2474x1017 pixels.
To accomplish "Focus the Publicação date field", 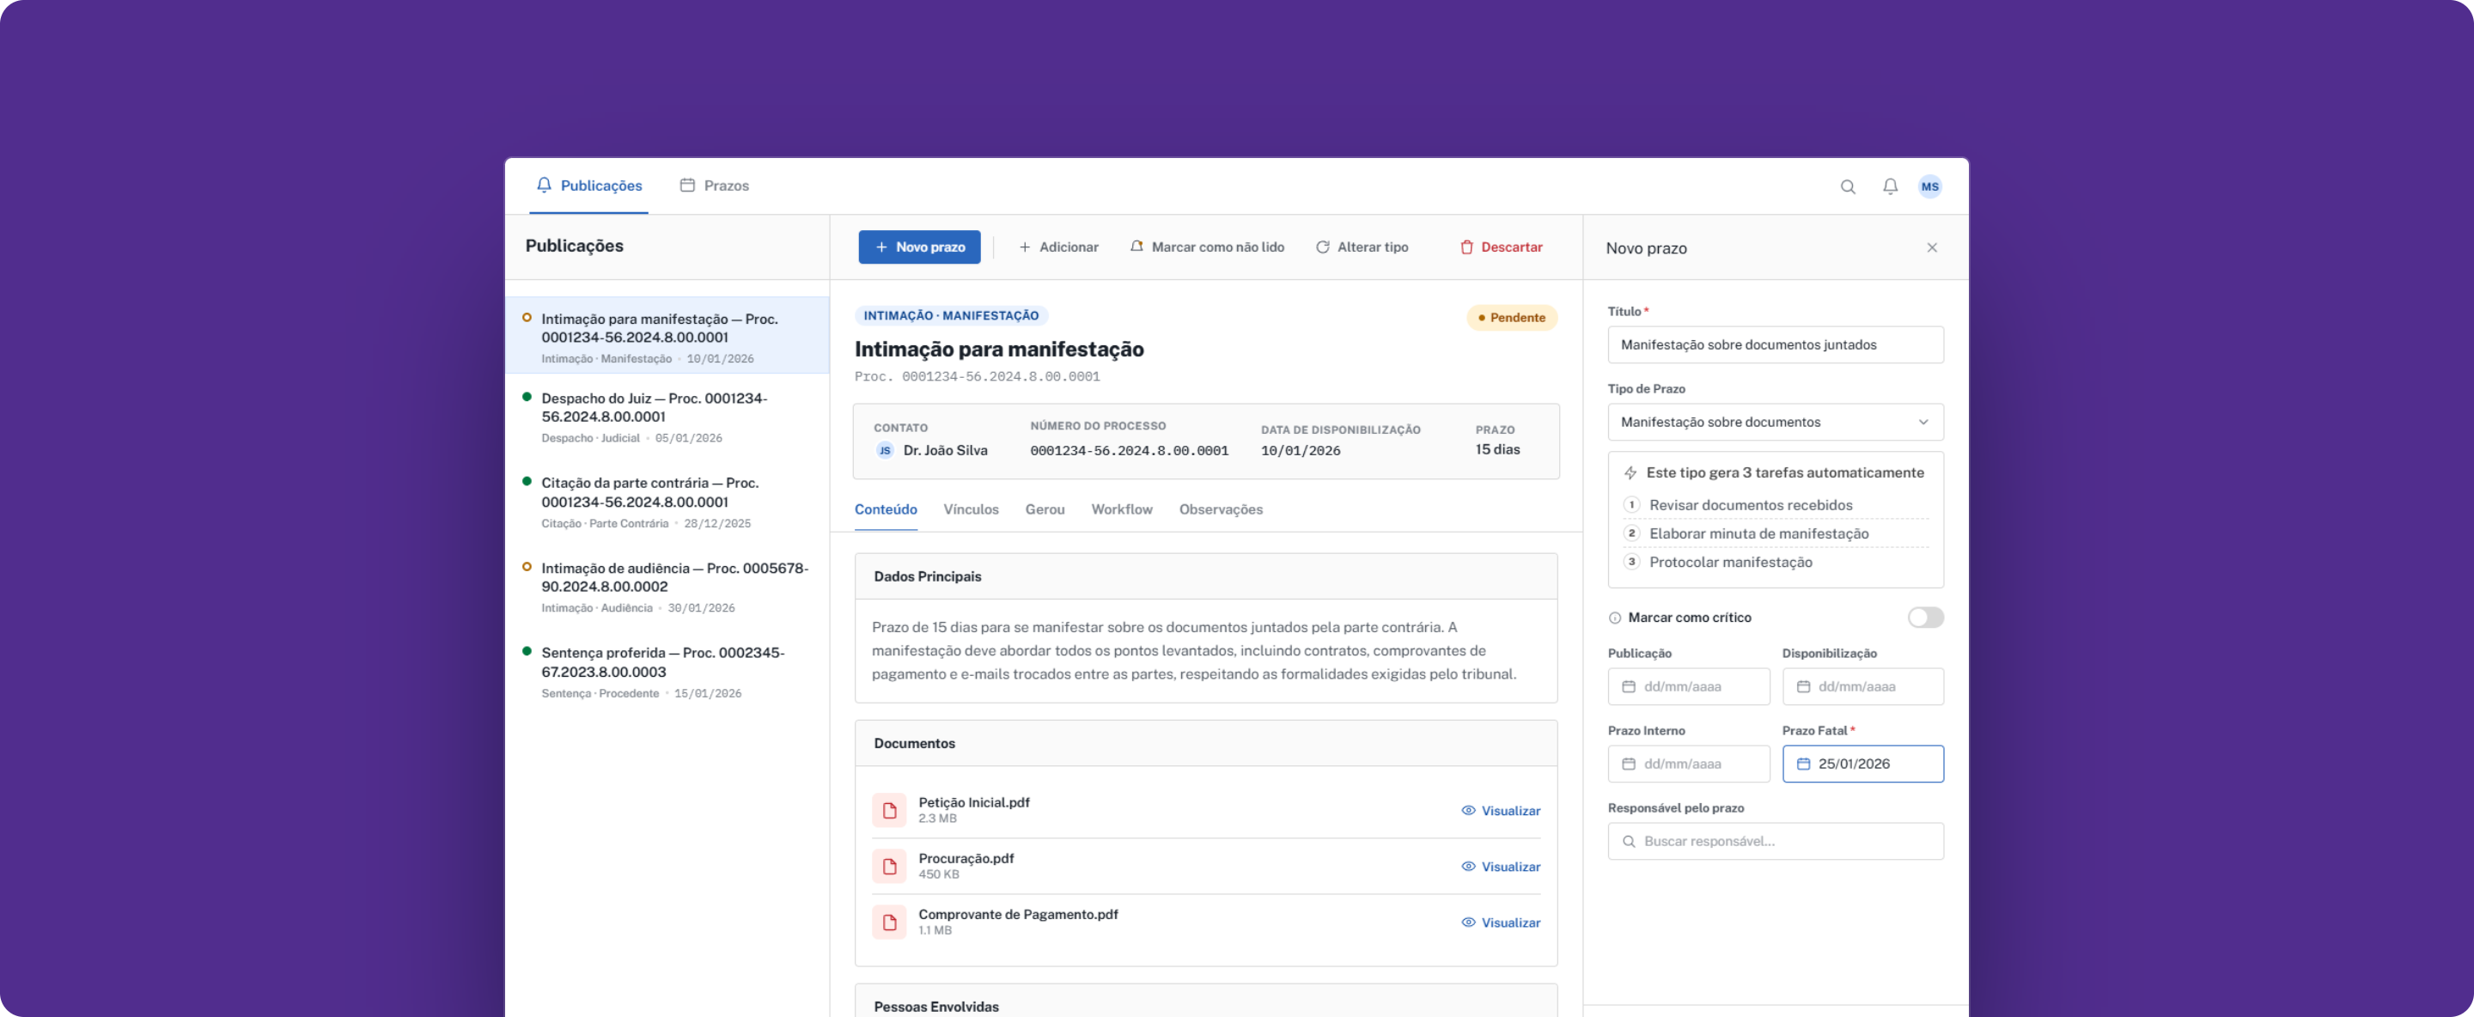I will pos(1688,686).
